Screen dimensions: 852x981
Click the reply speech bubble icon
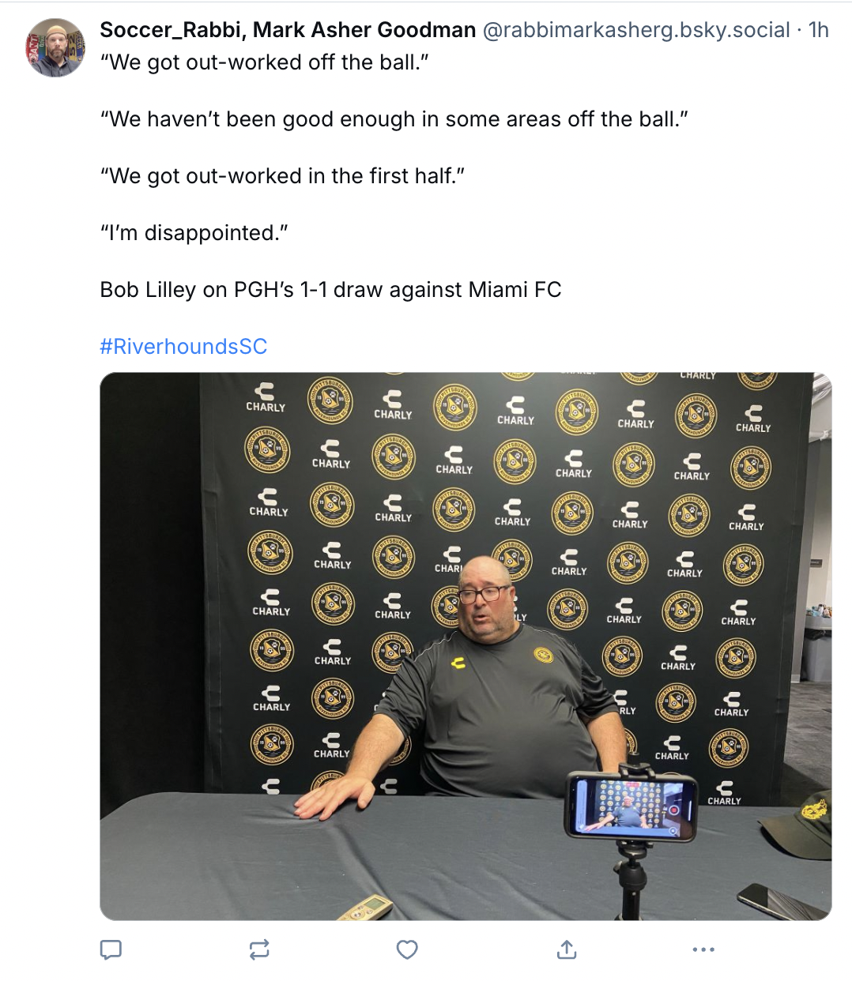pos(111,949)
